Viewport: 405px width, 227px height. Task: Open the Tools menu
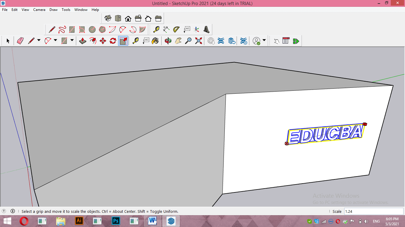click(x=66, y=10)
